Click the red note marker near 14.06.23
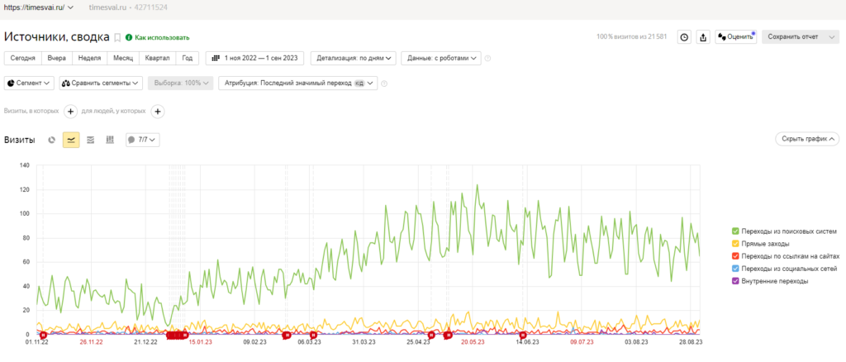 click(x=522, y=335)
